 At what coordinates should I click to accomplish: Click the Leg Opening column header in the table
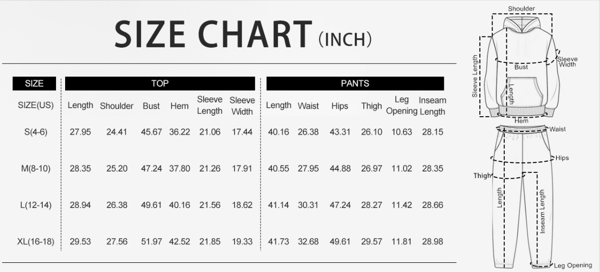tap(402, 106)
